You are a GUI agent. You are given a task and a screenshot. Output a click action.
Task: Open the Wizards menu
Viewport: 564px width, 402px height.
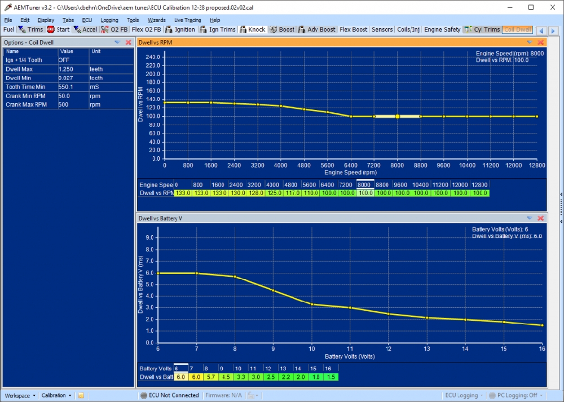click(156, 20)
